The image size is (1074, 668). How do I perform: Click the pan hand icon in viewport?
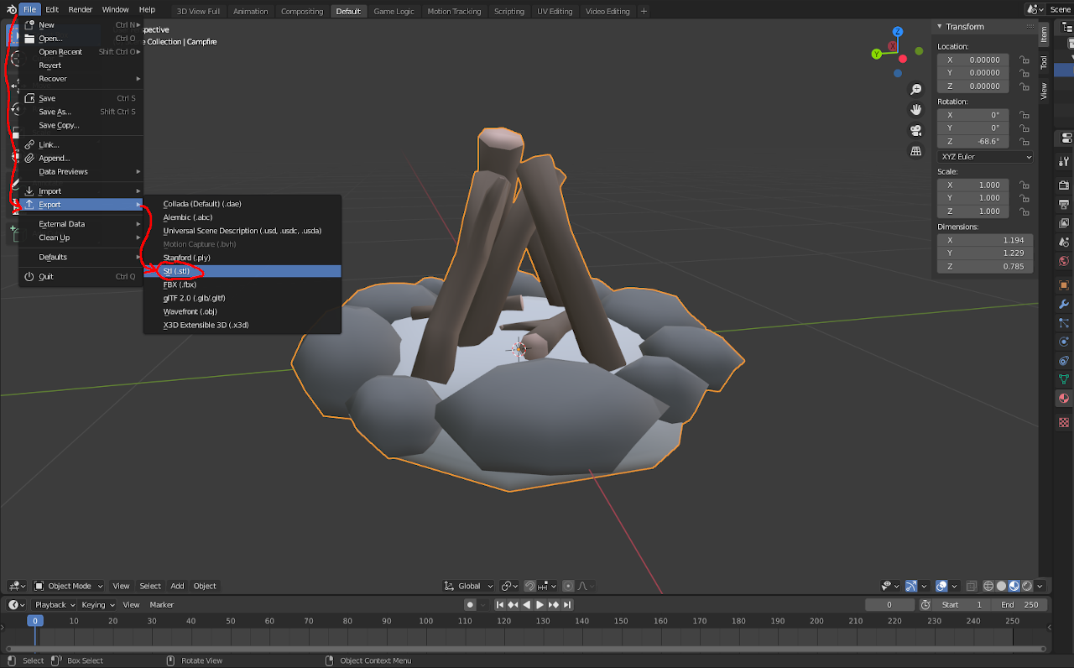915,110
